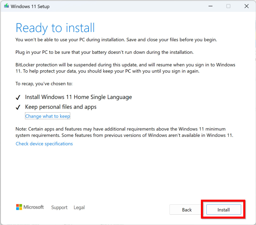Minimize the Windows 11 Setup window
The height and width of the screenshot is (225, 256).
tap(210, 6)
